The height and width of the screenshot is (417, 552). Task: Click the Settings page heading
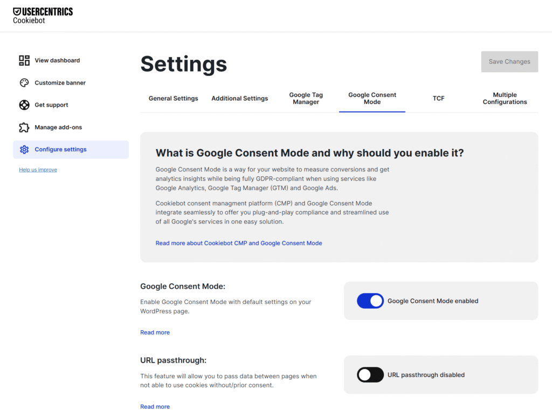point(183,64)
